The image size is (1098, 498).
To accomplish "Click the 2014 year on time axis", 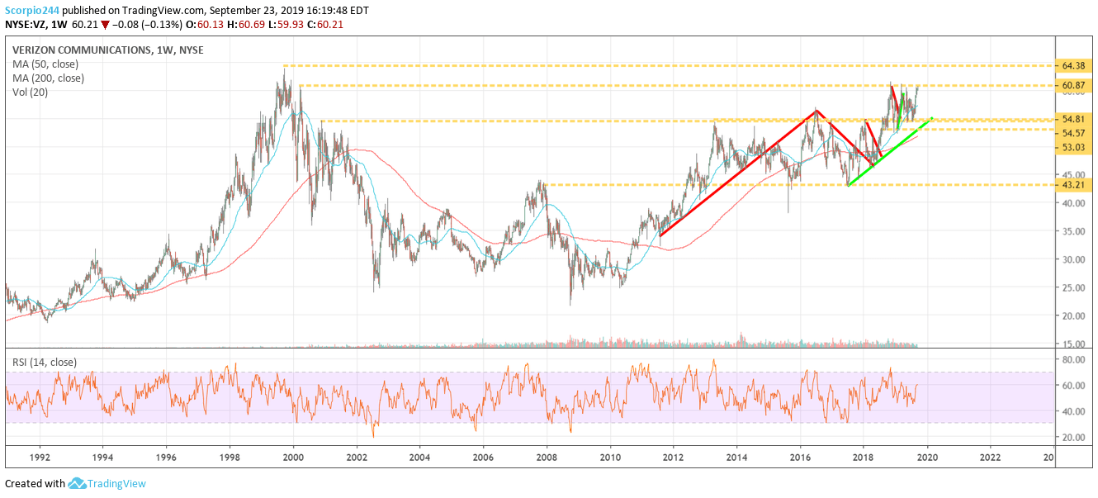I will pyautogui.click(x=737, y=457).
